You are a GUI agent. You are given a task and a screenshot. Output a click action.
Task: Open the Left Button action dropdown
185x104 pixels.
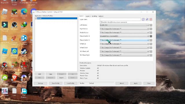pos(124,25)
